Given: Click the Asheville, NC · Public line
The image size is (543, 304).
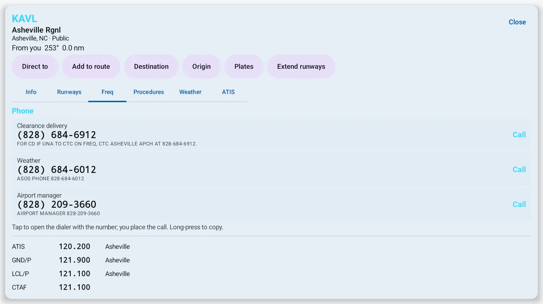Looking at the screenshot, I should 40,38.
